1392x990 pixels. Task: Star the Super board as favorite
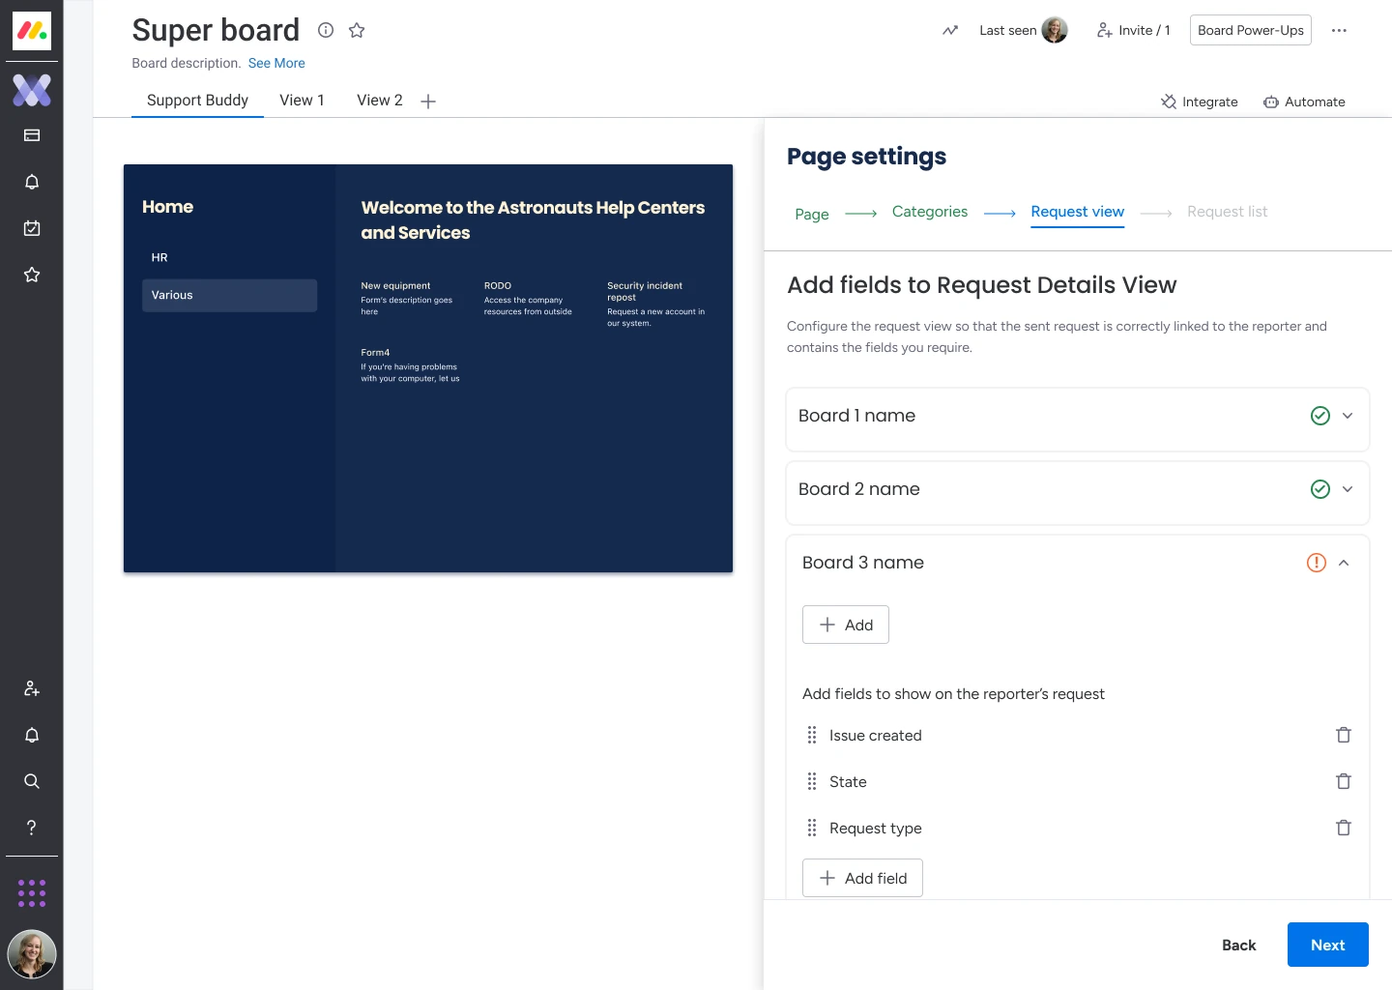[x=357, y=30]
